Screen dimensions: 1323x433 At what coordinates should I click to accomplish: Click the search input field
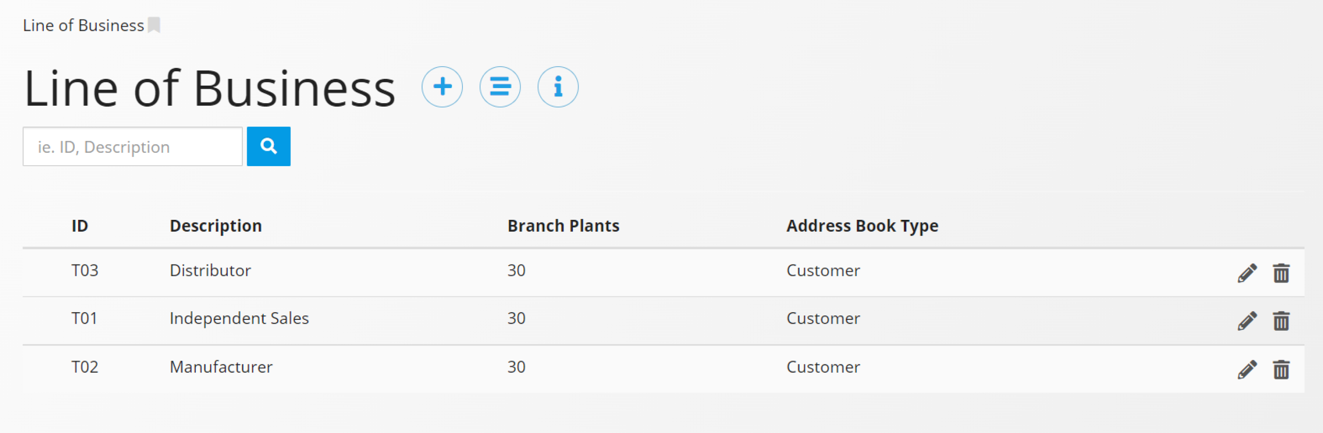[x=132, y=146]
